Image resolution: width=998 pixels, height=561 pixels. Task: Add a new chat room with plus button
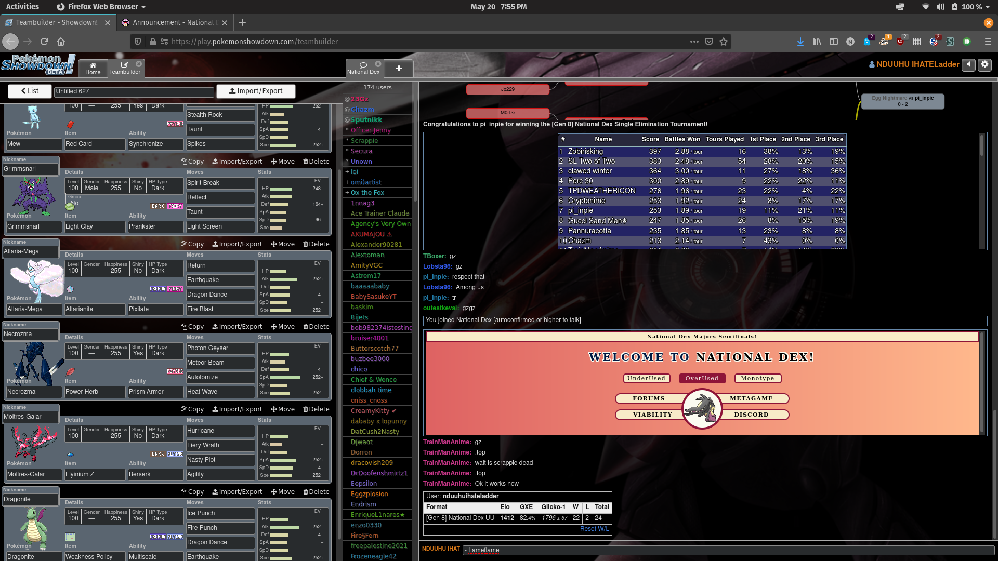click(x=399, y=69)
